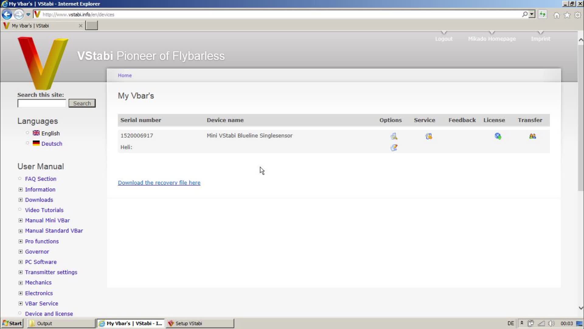This screenshot has height=329, width=584.
Task: Click page vertical scrollbar thumb
Action: click(x=581, y=117)
